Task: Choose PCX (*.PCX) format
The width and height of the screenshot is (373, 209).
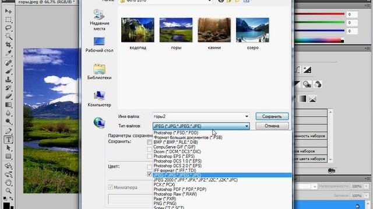Action: click(x=222, y=185)
